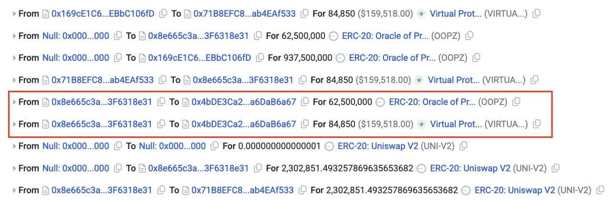Open the 0x8e665c3a...3F6318e31 sender in last row
This screenshot has width=609, height=200.
click(102, 190)
